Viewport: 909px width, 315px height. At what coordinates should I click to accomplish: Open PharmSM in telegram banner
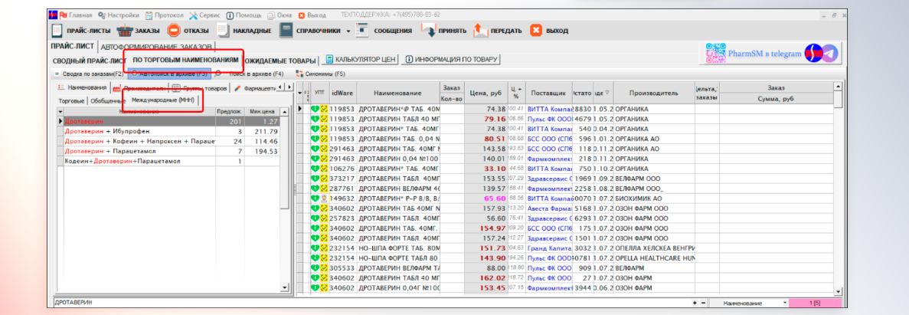(x=773, y=54)
